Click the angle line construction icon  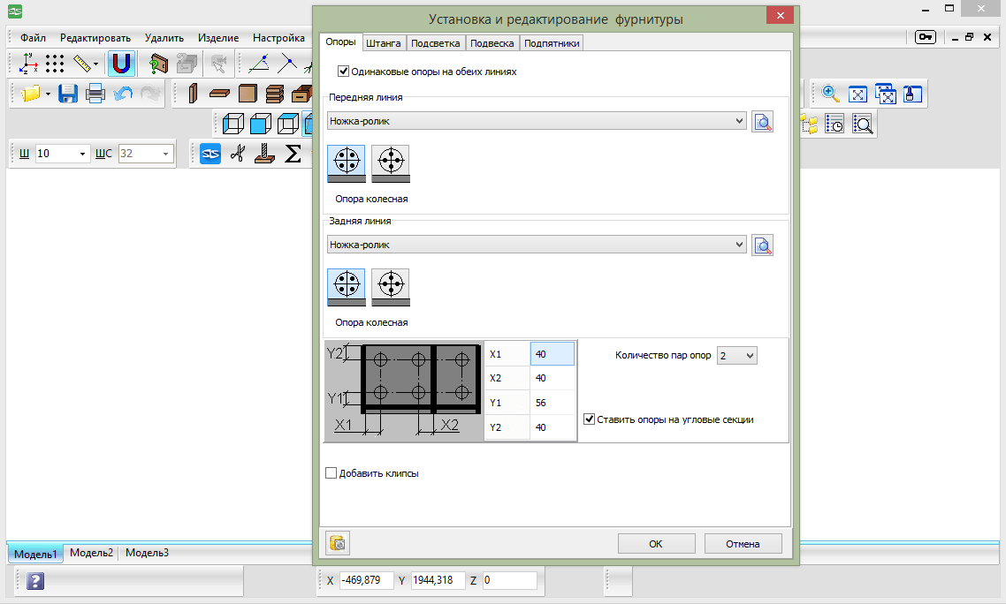(x=258, y=64)
